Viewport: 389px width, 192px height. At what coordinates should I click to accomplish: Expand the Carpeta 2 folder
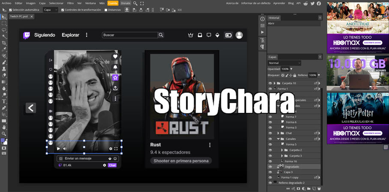[282, 150]
